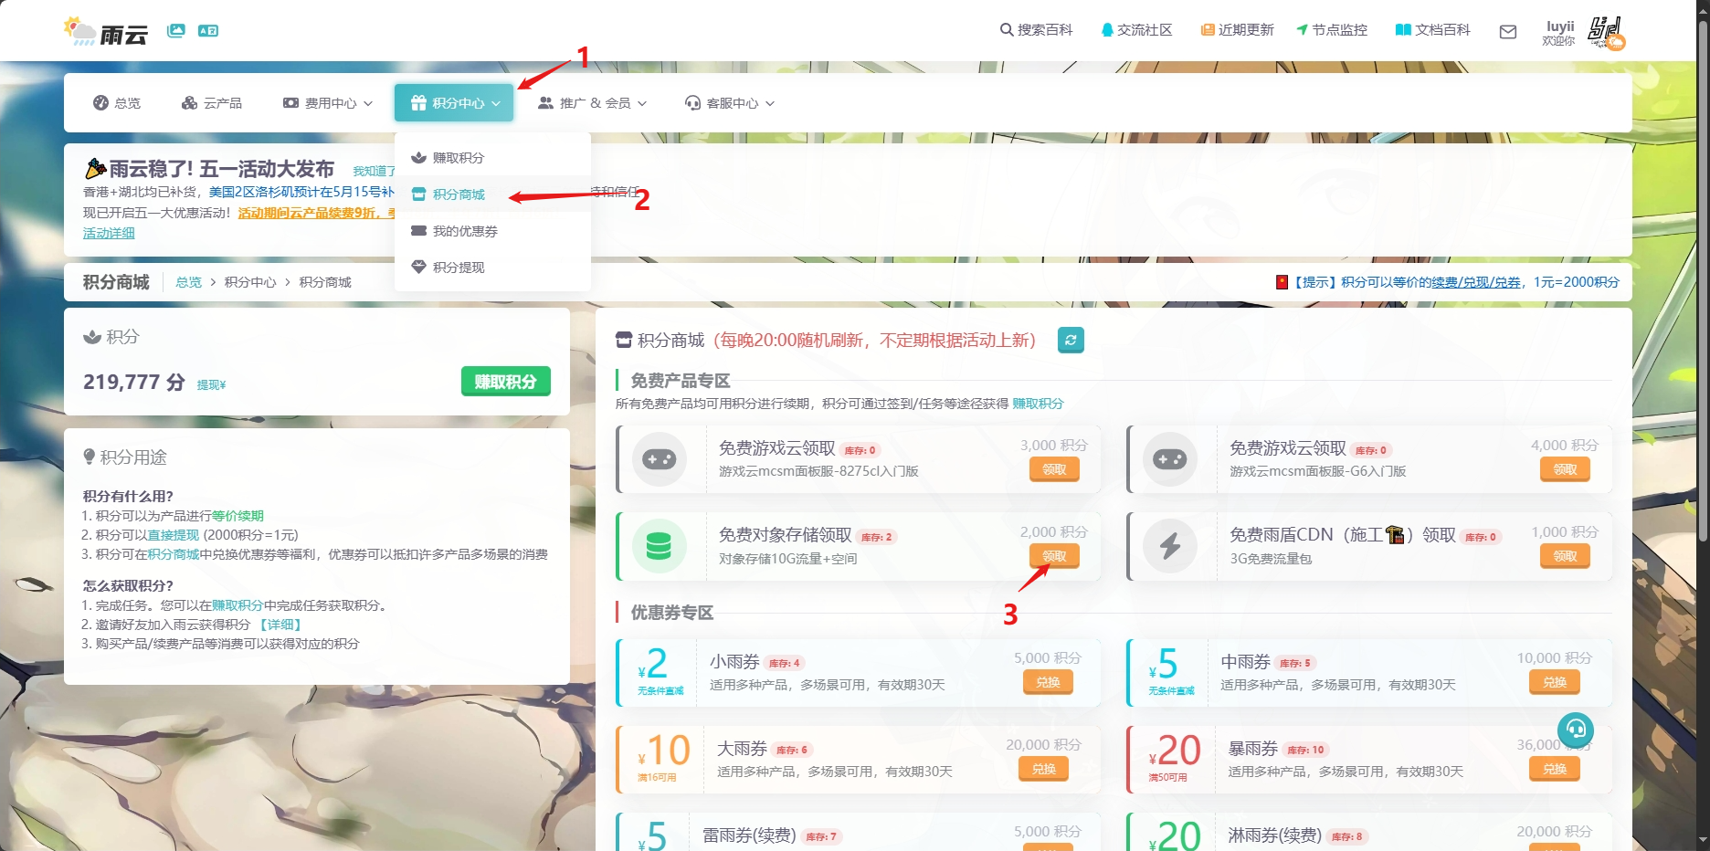Expand the 推广 & 会员 dropdown
The image size is (1710, 851).
592,103
